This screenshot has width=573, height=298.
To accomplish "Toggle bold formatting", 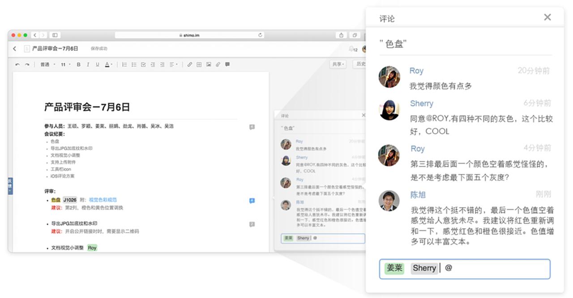I will click(78, 65).
